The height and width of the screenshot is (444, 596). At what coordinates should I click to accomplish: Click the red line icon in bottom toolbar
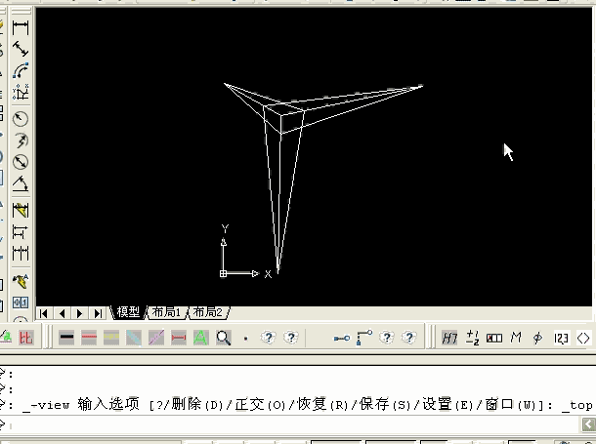point(89,337)
